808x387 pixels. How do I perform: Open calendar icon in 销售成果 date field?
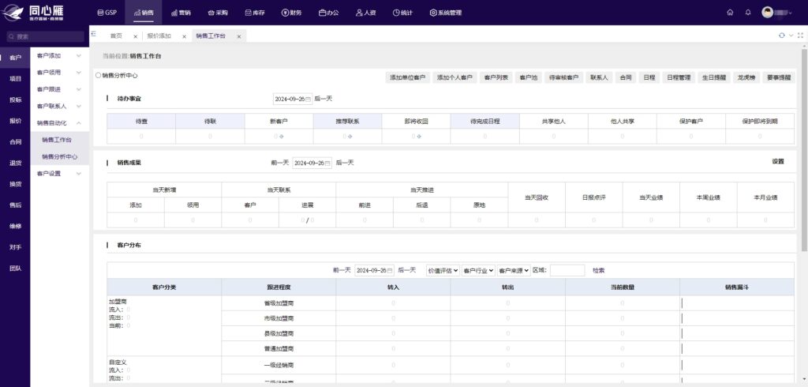[327, 163]
